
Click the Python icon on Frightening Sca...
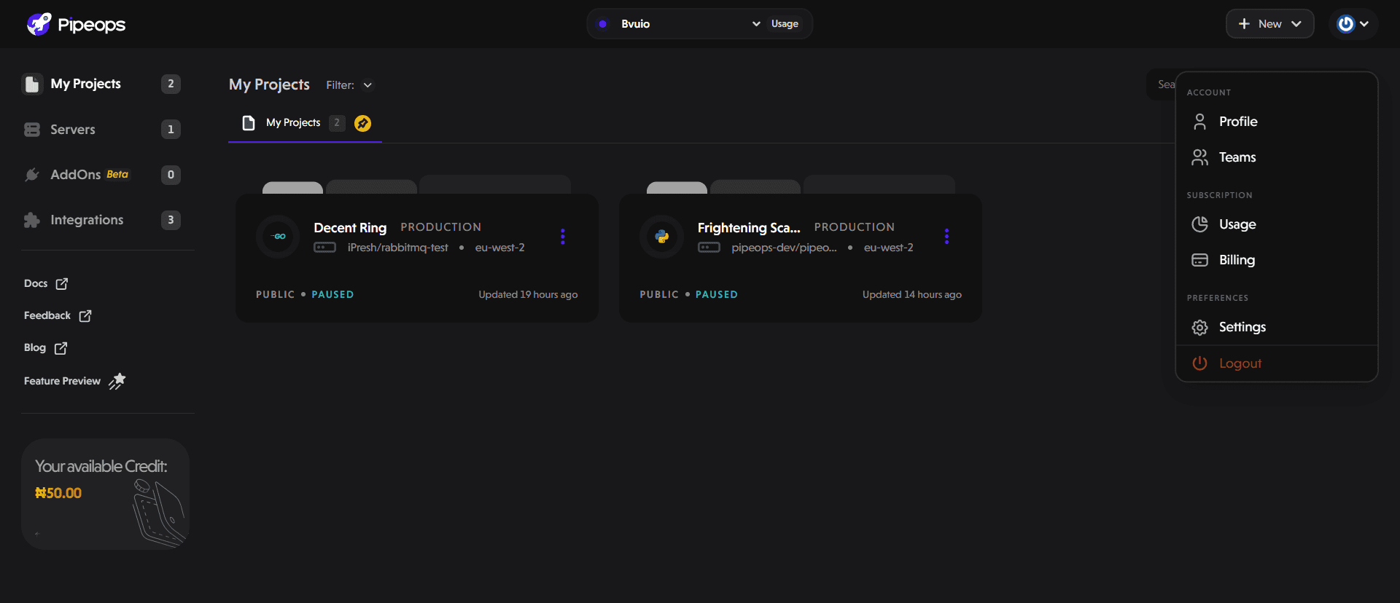661,236
